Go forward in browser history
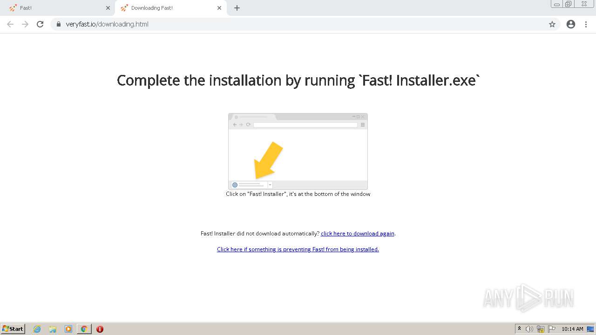This screenshot has width=596, height=335. tap(25, 24)
